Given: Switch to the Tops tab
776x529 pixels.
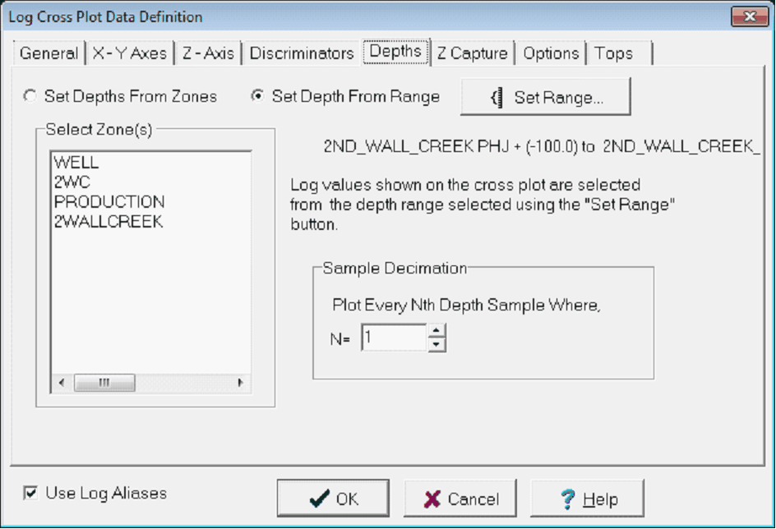Looking at the screenshot, I should 615,53.
